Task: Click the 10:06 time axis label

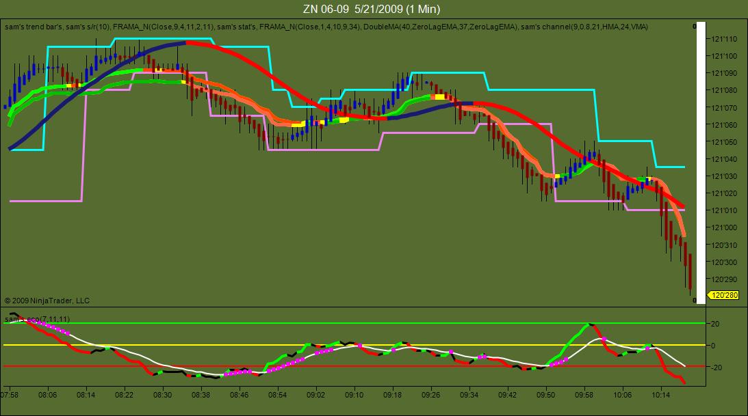Action: point(623,395)
